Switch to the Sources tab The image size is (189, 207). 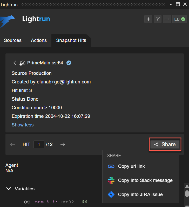[x=13, y=40]
